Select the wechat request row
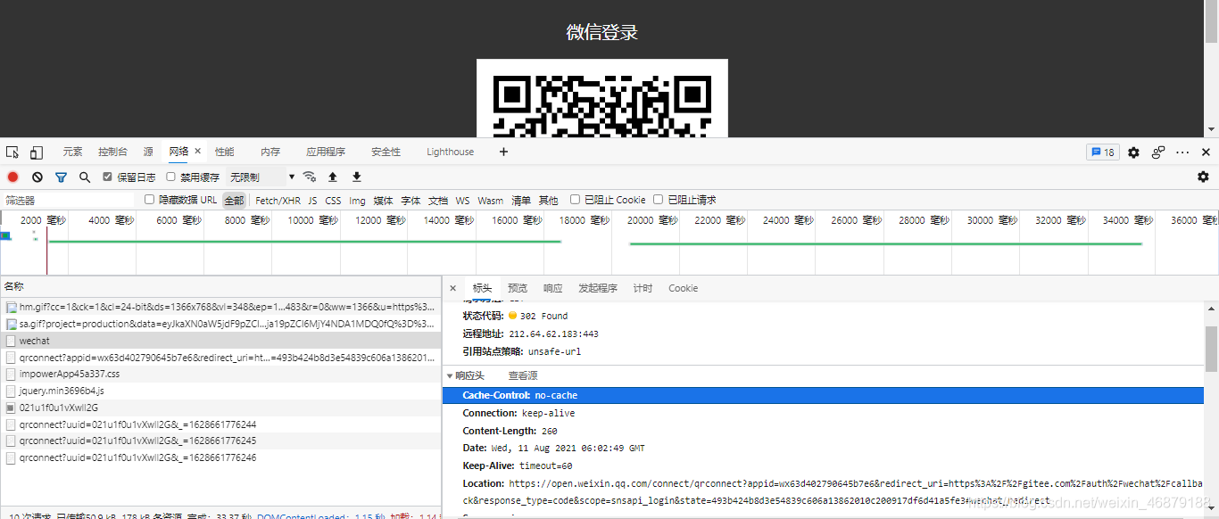Image resolution: width=1219 pixels, height=519 pixels. 220,341
